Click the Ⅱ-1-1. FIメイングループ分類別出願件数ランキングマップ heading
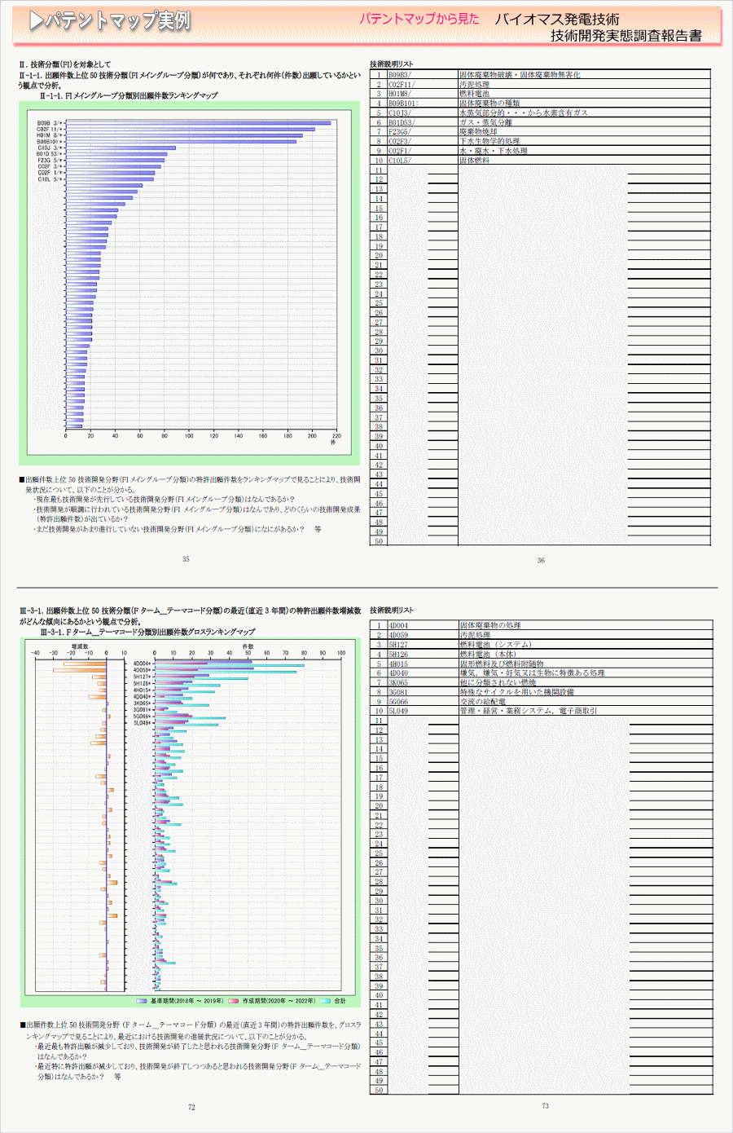This screenshot has height=1133, width=733. point(129,95)
